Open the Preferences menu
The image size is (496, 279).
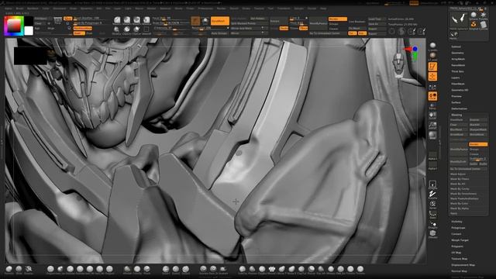click(205, 9)
